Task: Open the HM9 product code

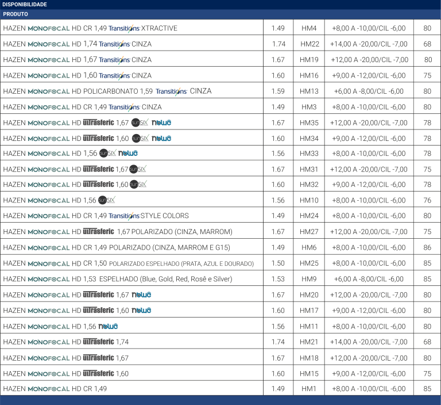Action: click(x=310, y=279)
